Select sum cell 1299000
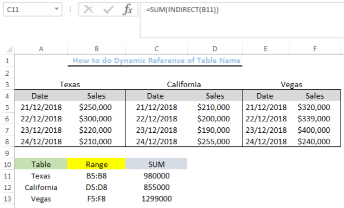Image resolution: width=344 pixels, height=208 pixels. point(156,199)
